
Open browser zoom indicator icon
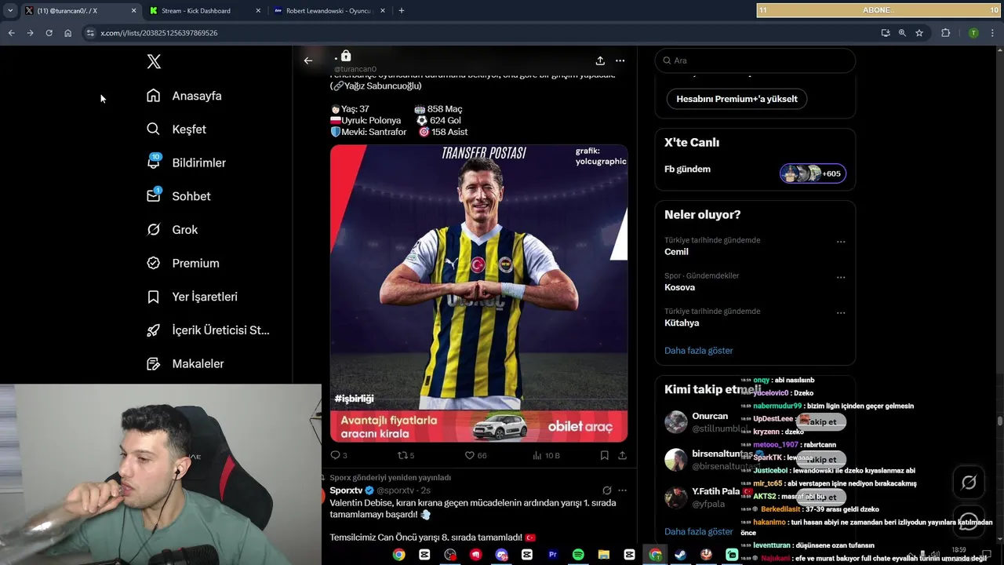coord(902,33)
